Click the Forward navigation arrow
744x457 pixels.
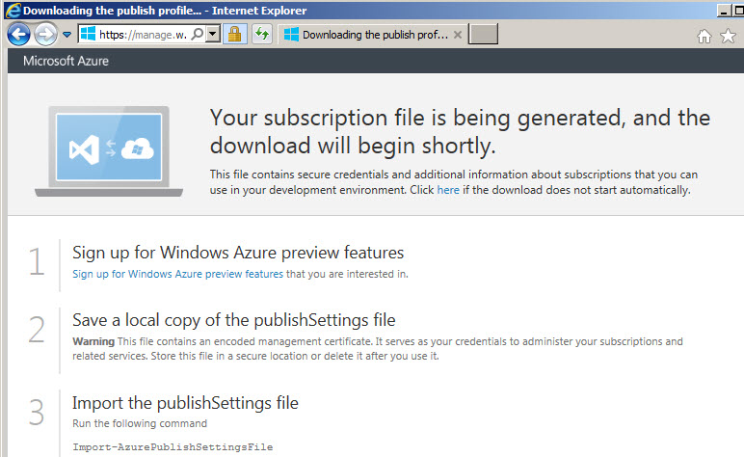45,35
